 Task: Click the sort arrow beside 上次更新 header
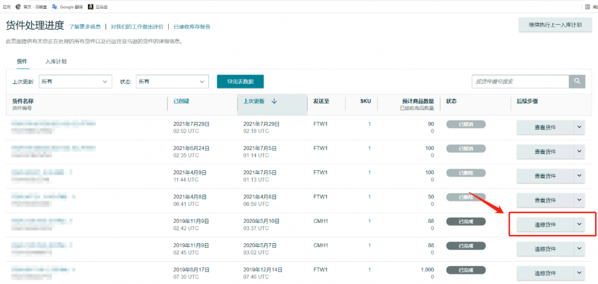[x=274, y=101]
